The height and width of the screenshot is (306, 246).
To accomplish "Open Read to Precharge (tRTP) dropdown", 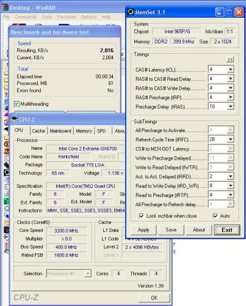I will pyautogui.click(x=230, y=195).
